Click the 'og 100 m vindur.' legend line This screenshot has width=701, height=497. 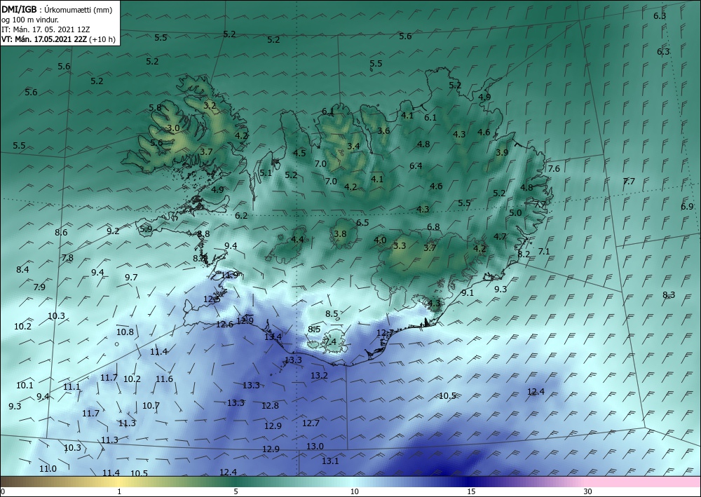pos(30,20)
